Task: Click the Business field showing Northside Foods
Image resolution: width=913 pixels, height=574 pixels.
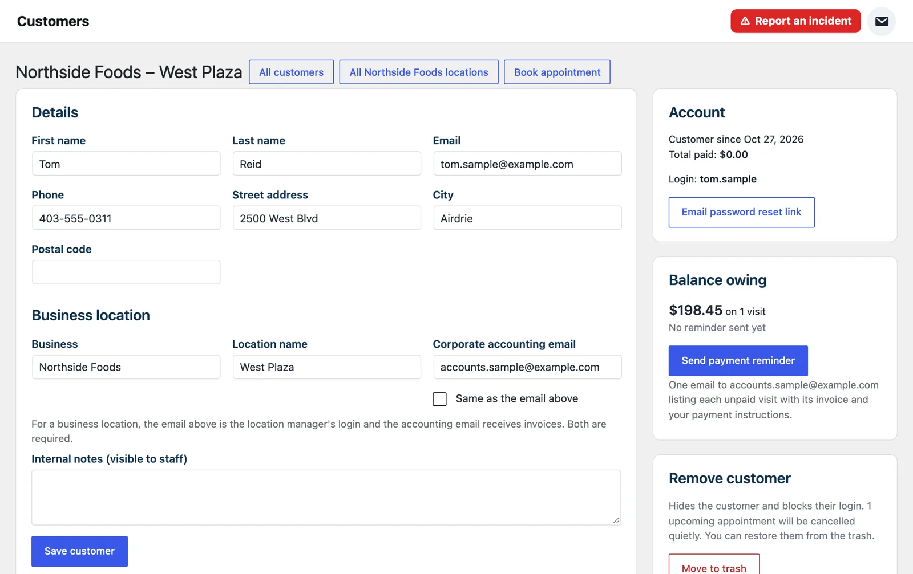Action: [x=126, y=367]
